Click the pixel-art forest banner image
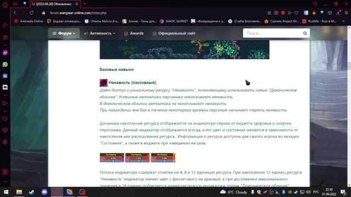Screen dimensions: 351x197 tap(184, 50)
